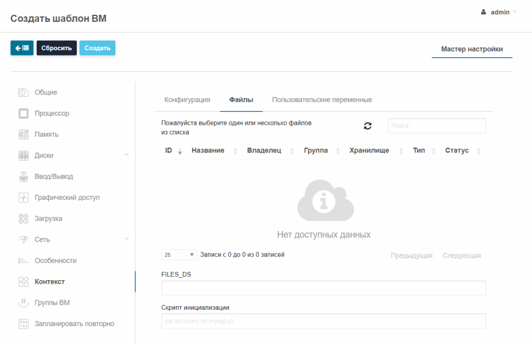Open the Ввод/Вывод section label

(x=54, y=176)
